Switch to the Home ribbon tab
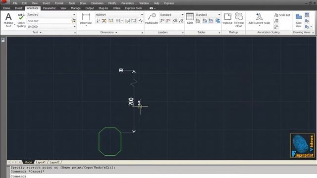317x178 pixels. (6, 8)
